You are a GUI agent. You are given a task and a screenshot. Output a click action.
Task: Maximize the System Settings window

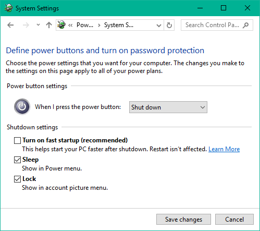point(224,8)
